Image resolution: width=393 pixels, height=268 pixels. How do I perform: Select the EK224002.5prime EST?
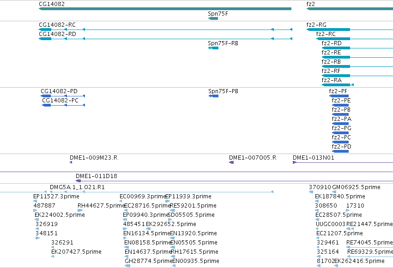coord(36,220)
